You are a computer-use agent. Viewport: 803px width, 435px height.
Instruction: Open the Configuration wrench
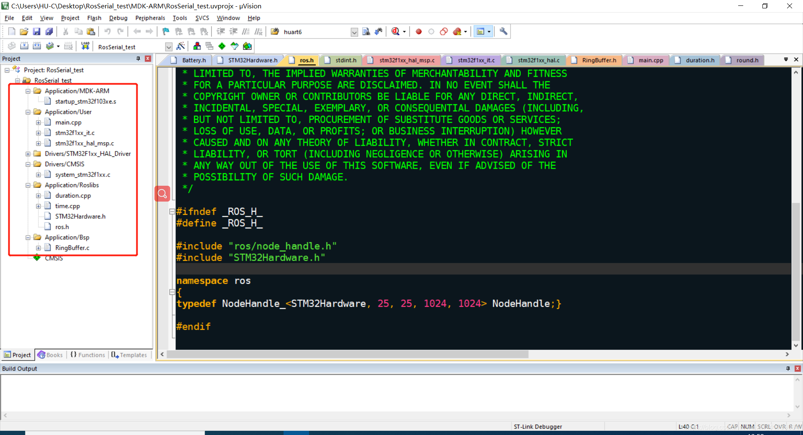coord(504,31)
